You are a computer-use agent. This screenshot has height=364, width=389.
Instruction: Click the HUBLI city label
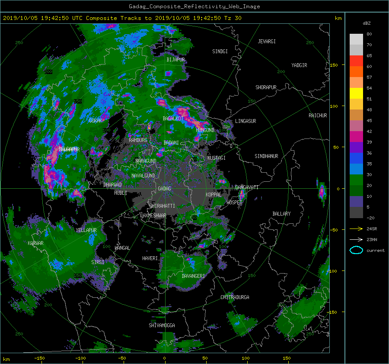tap(121, 193)
